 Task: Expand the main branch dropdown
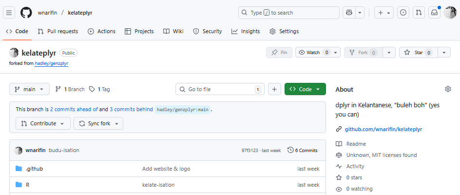pos(29,89)
